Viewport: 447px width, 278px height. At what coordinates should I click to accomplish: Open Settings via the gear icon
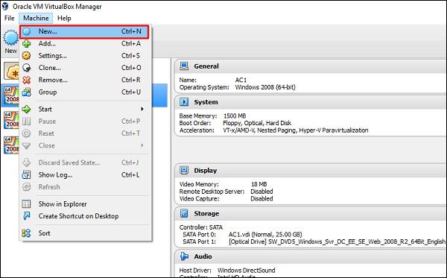point(27,56)
